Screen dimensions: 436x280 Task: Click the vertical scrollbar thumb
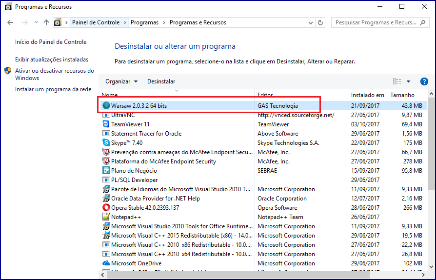tap(431, 144)
